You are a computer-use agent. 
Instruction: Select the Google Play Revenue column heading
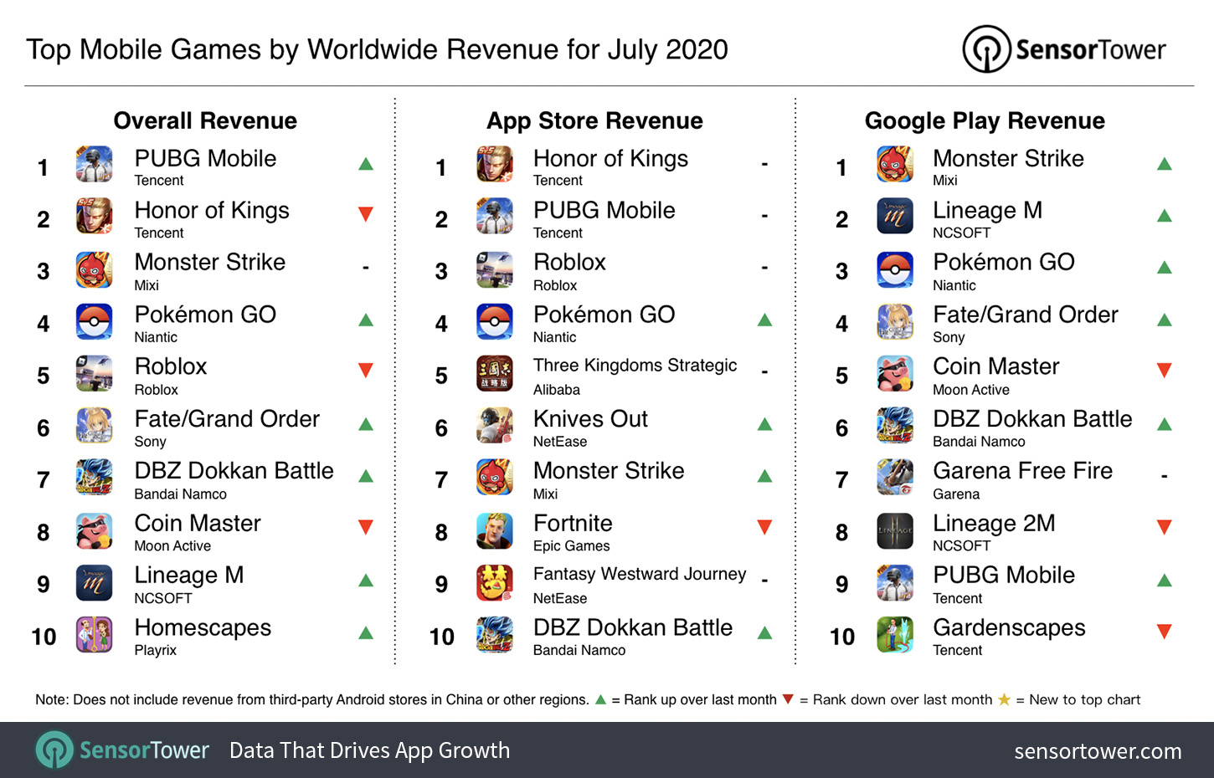point(985,121)
